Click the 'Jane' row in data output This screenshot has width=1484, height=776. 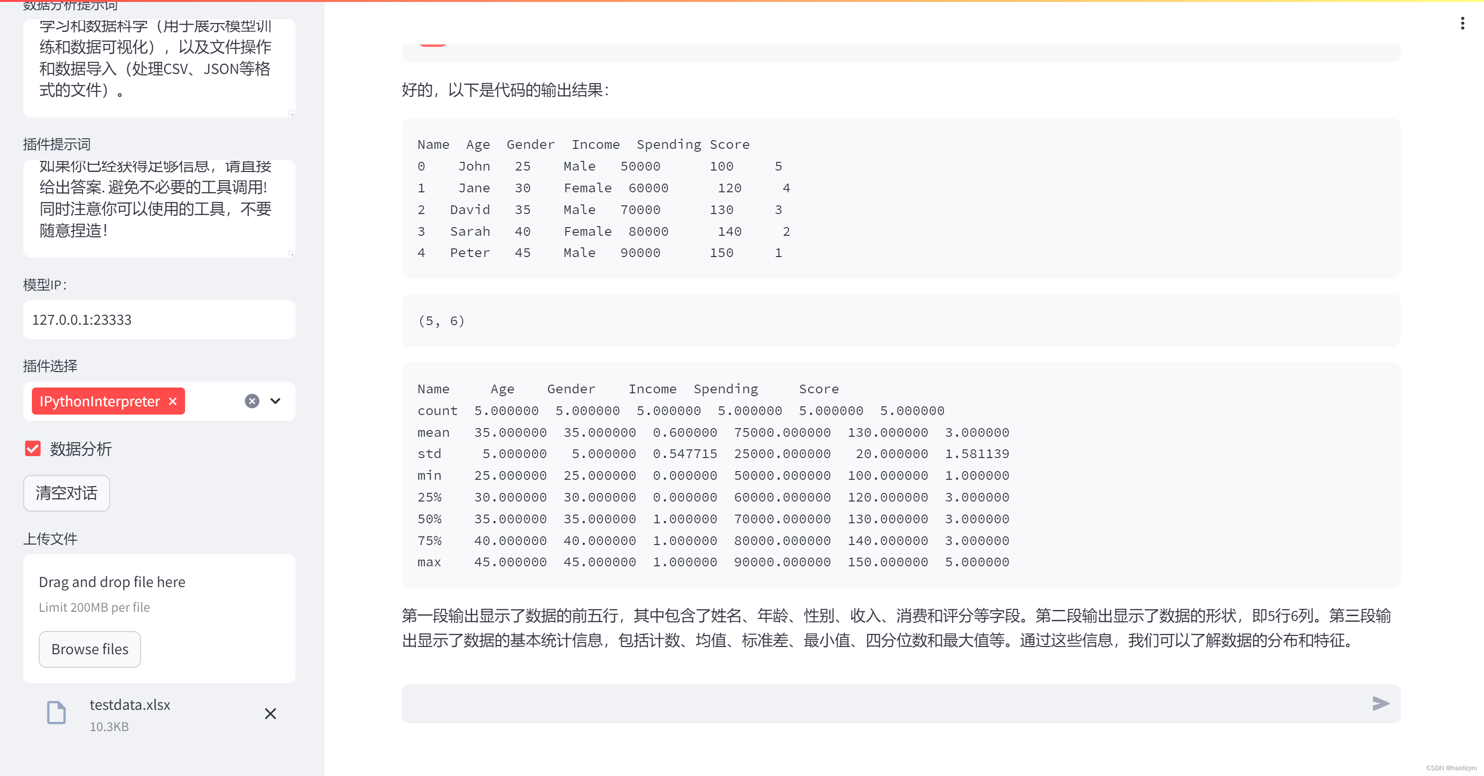point(604,188)
